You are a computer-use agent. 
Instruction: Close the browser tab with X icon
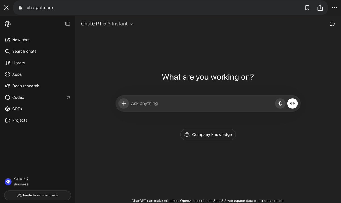[6, 8]
